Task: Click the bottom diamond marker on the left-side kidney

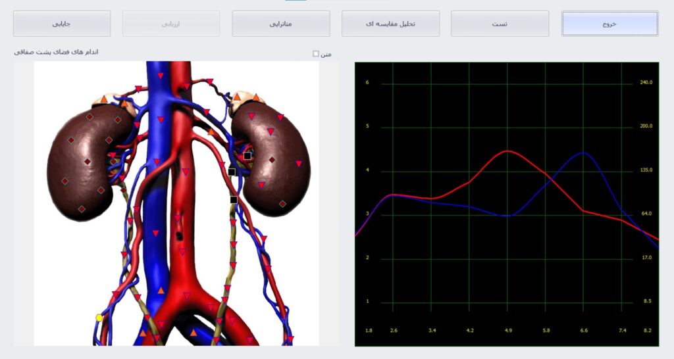Action: click(82, 209)
